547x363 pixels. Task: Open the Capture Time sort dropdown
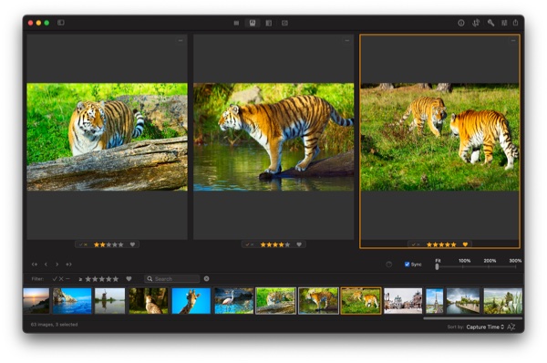(485, 327)
